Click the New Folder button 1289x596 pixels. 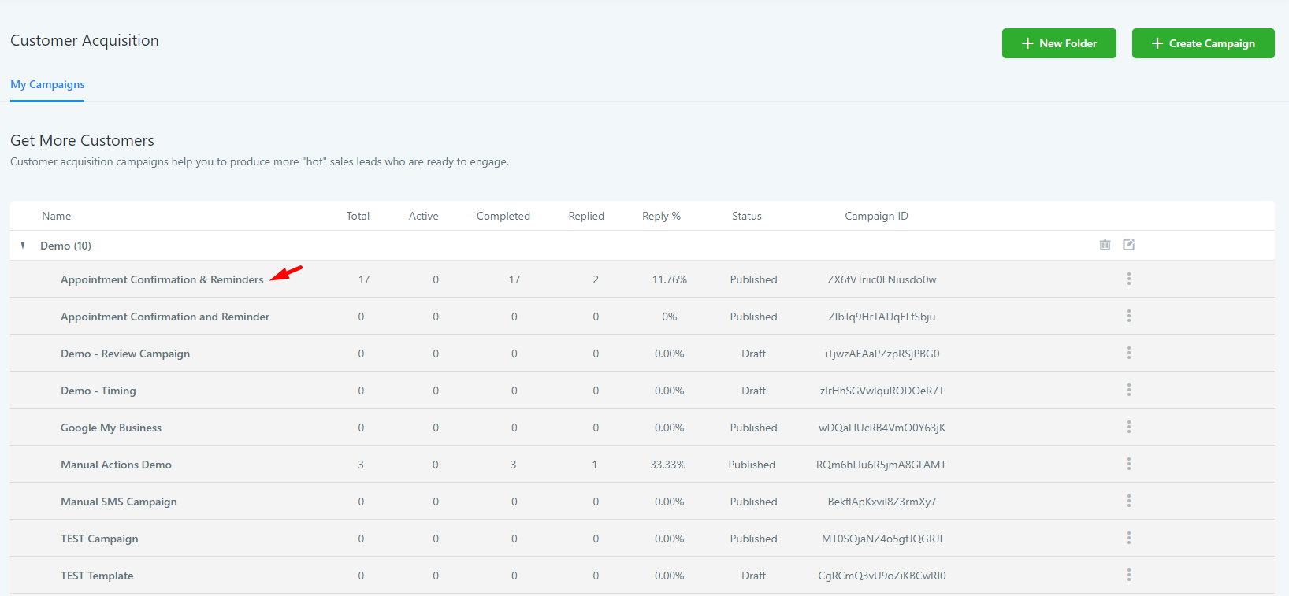coord(1059,43)
